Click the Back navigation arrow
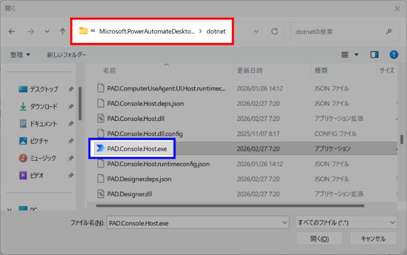 [x=12, y=31]
